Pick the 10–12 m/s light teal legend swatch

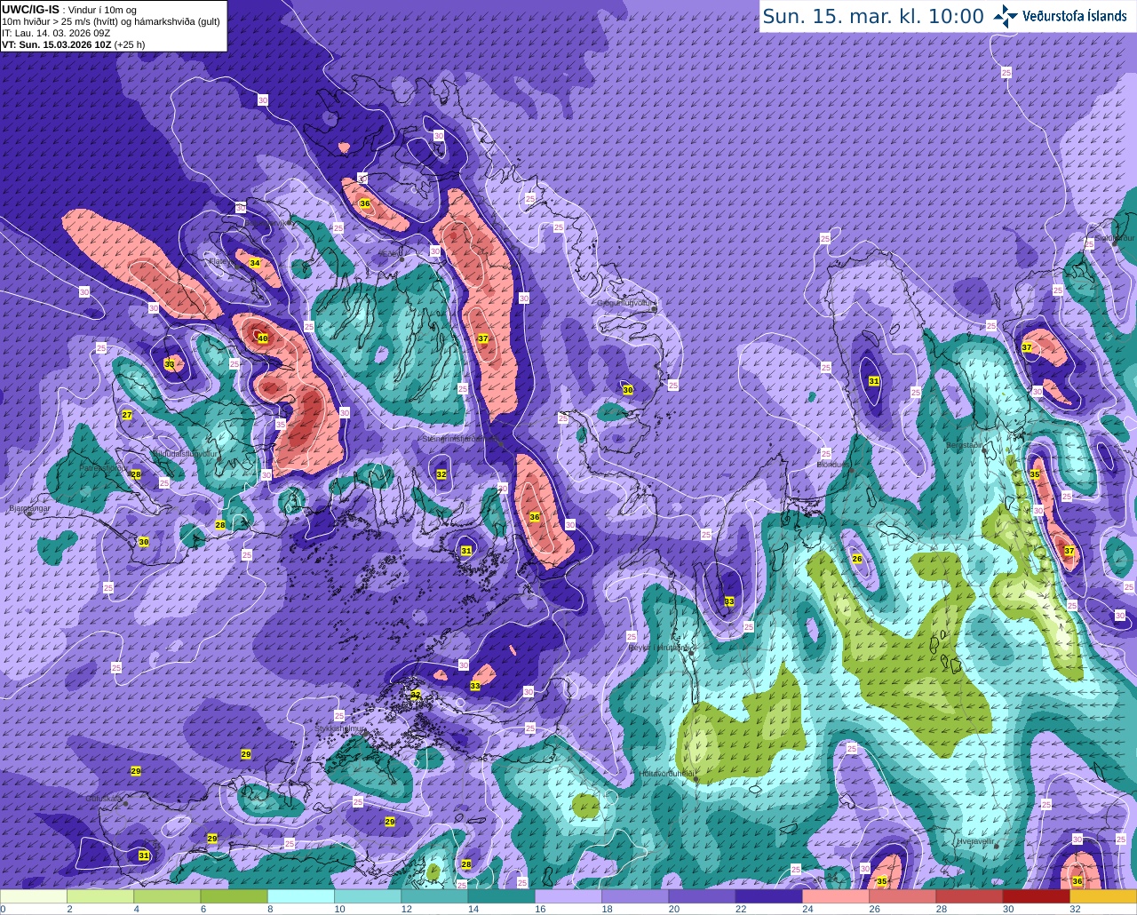(368, 896)
